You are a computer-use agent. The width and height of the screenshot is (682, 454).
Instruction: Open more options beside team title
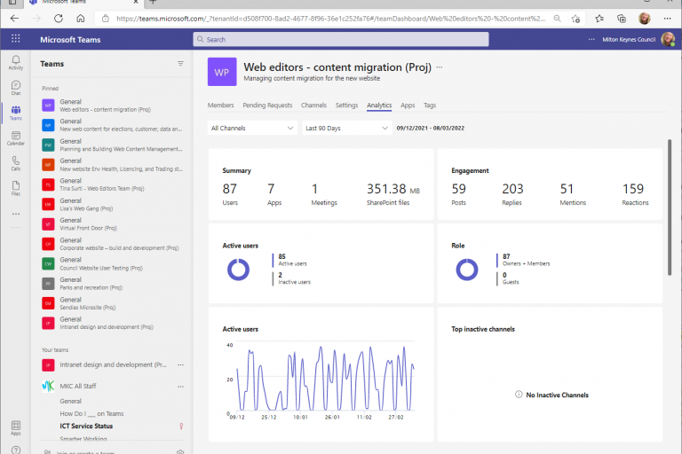point(440,67)
